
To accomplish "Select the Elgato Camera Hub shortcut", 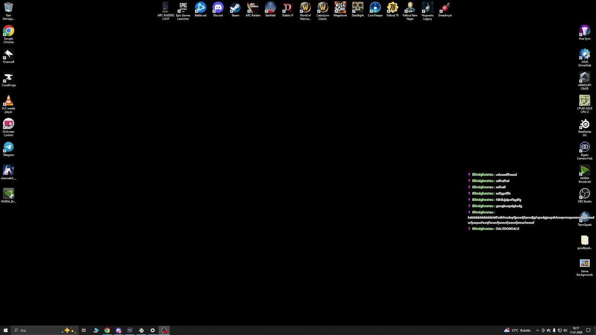I will [584, 151].
